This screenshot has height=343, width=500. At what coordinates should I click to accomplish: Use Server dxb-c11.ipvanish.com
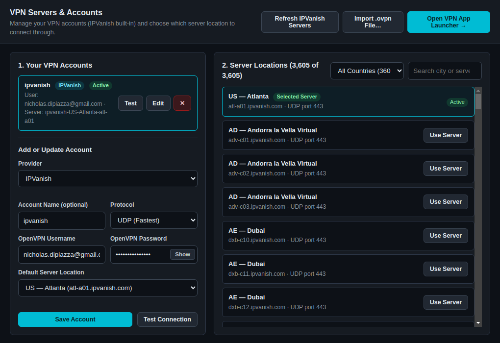pyautogui.click(x=446, y=269)
